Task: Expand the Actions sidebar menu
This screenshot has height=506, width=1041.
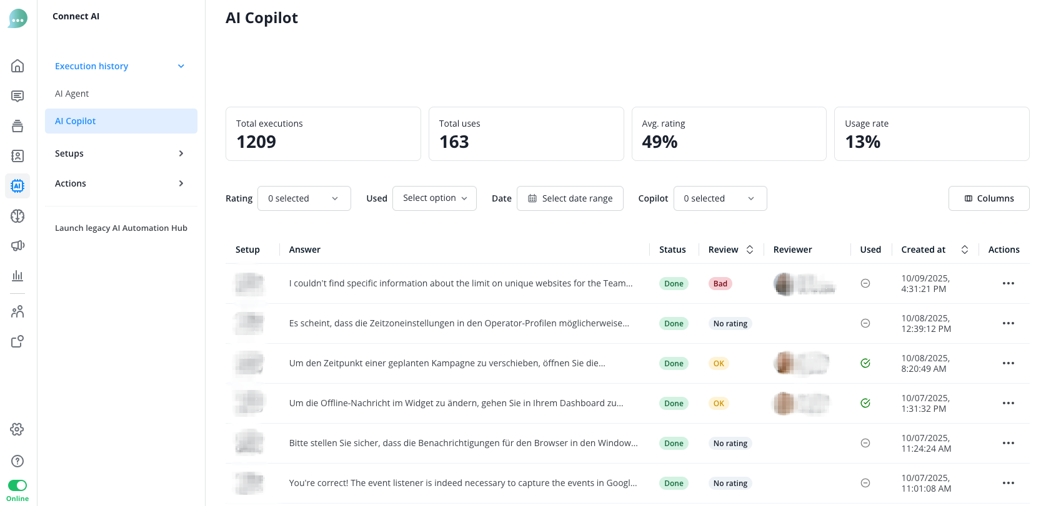Action: point(120,183)
